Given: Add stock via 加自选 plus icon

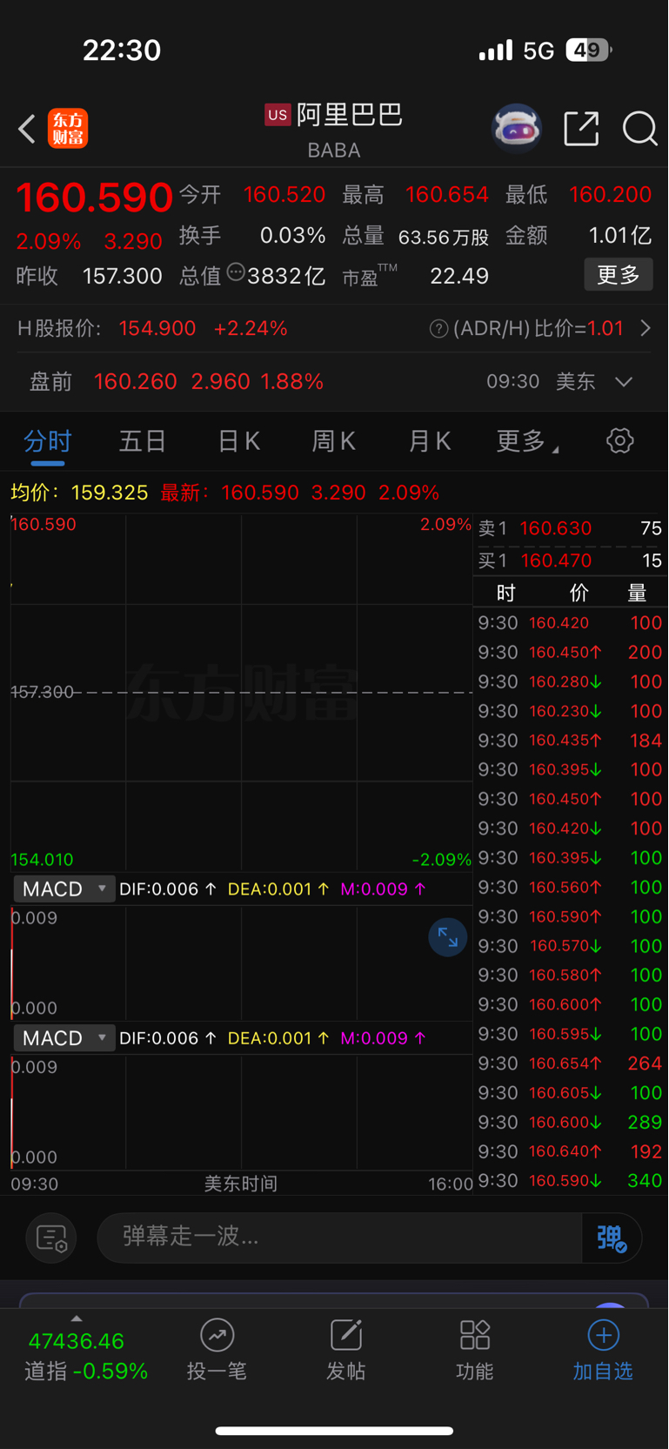Looking at the screenshot, I should point(603,1335).
